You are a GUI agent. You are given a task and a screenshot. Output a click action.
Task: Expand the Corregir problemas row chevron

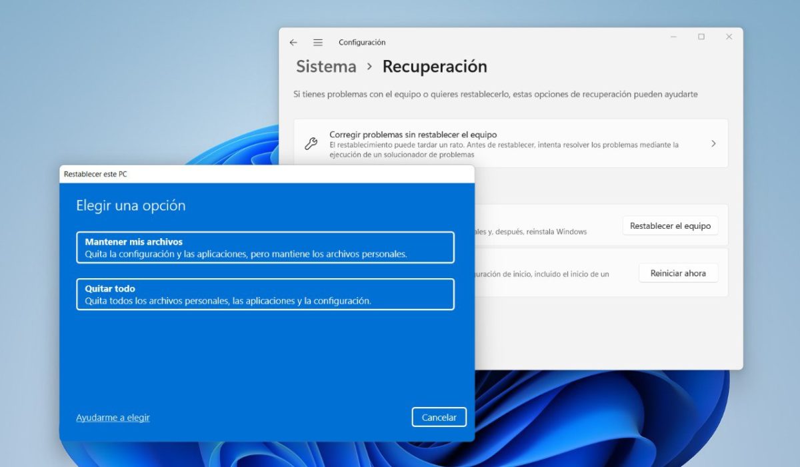[x=713, y=143]
